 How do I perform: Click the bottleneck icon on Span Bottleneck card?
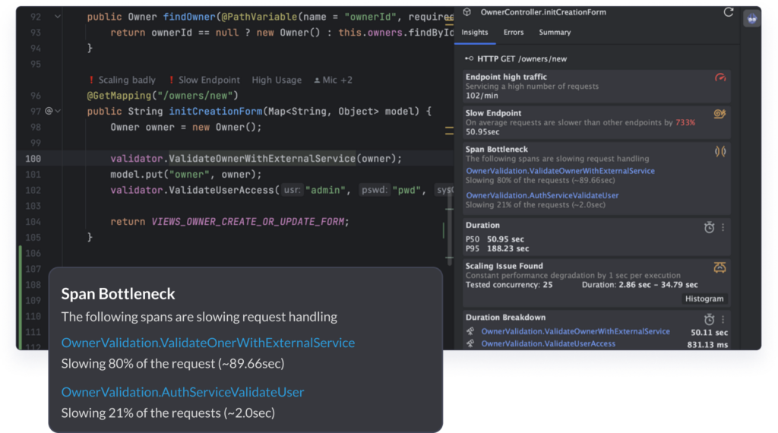coord(720,151)
